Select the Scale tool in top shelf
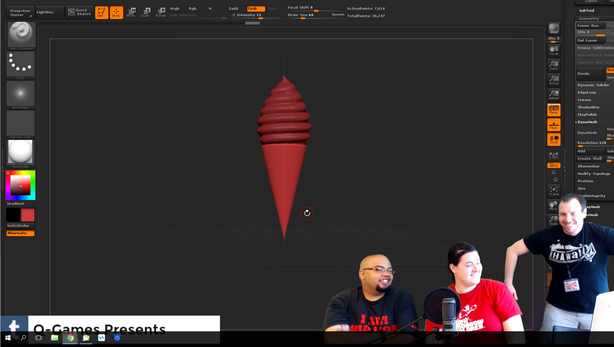 tap(145, 12)
